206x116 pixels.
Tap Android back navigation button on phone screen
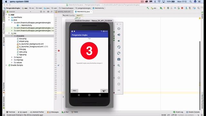pyautogui.click(x=79, y=95)
